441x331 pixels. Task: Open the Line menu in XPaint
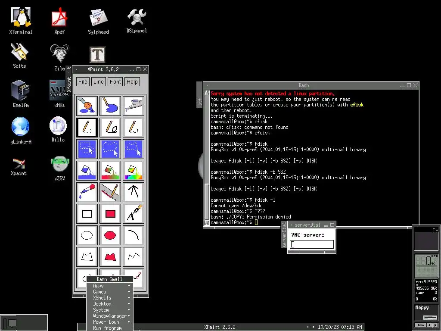(x=99, y=81)
